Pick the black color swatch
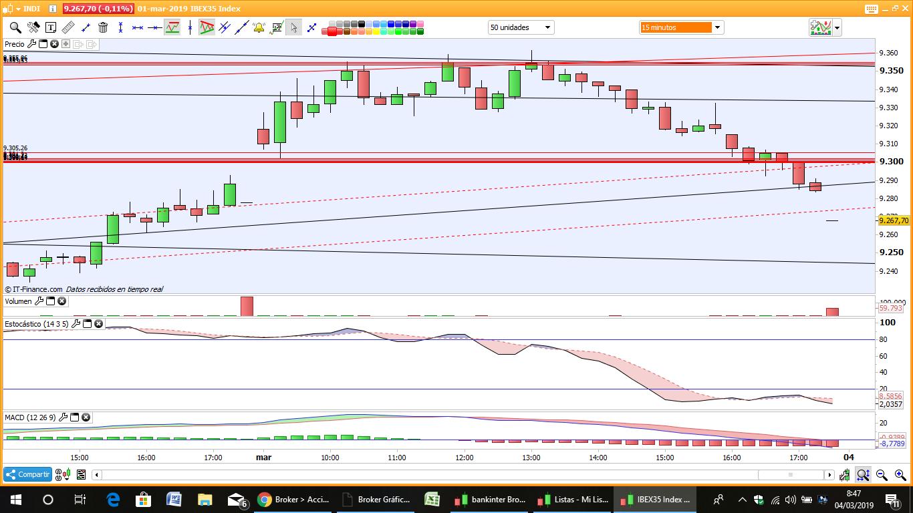Screen dimensions: 913x513 tap(362, 24)
